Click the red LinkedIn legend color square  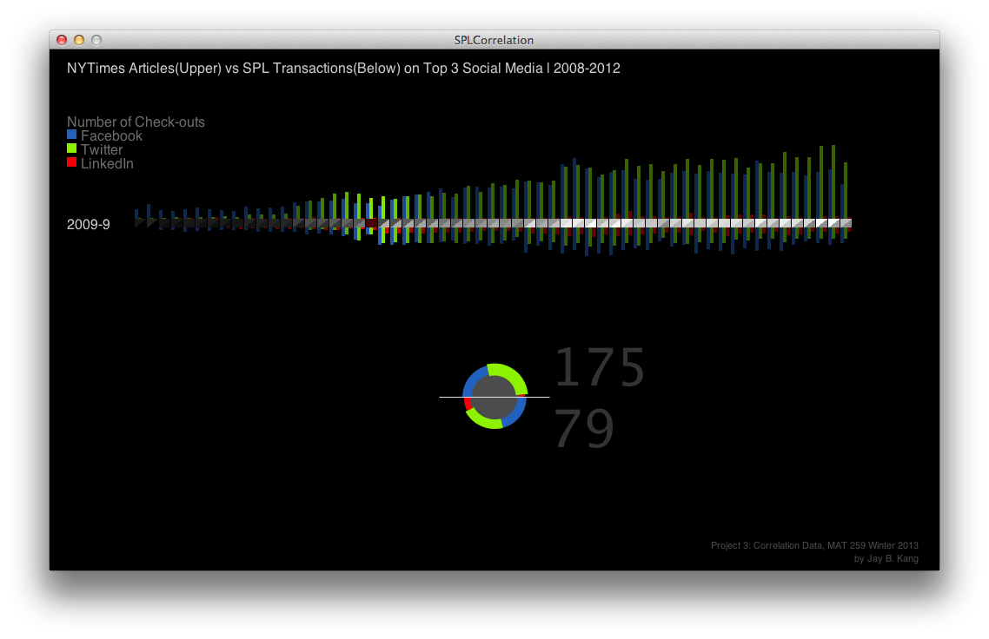click(71, 163)
